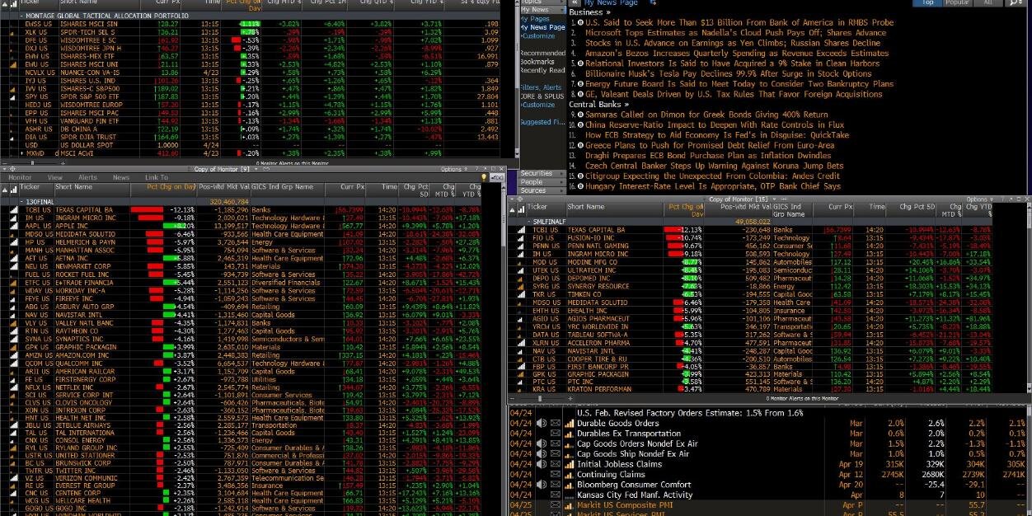Screen dimensions: 1032x516
Task: Click chart icon for MOD US MODINE row
Action: (x=520, y=262)
